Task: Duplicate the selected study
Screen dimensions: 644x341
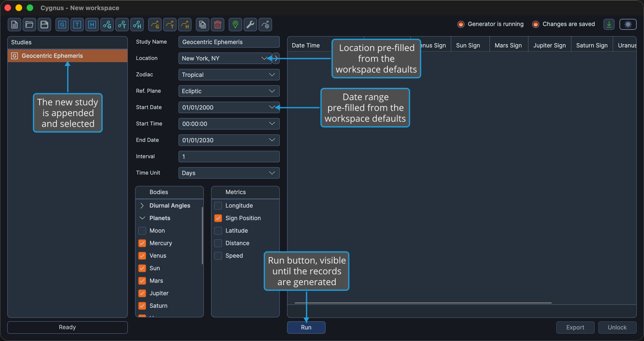Action: tap(203, 25)
